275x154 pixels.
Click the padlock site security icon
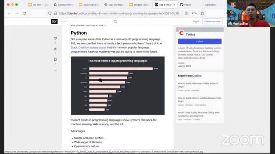point(55,13)
